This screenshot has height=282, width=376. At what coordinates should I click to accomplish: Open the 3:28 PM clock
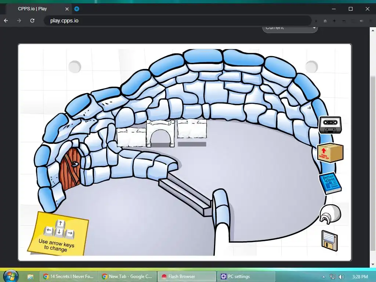tap(360, 277)
